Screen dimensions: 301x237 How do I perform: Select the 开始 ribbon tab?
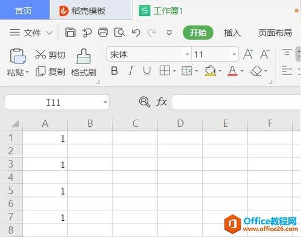pyautogui.click(x=198, y=33)
